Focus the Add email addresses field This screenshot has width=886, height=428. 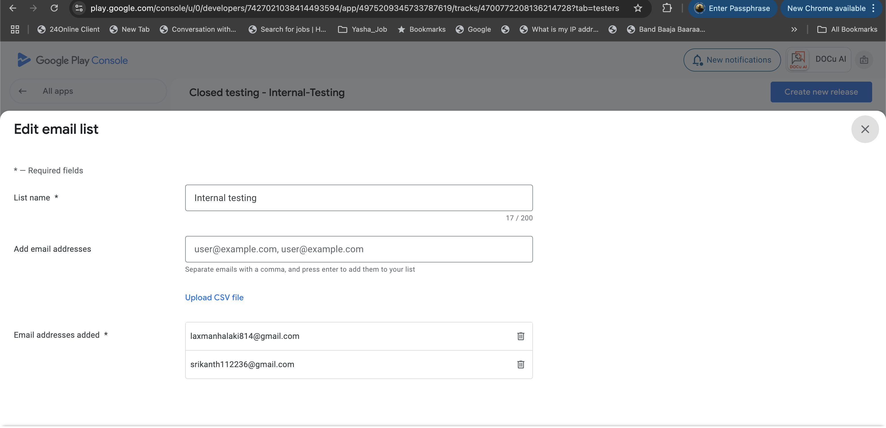coord(358,249)
